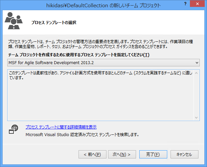207x167 pixels.
Task: Close the new team project dialog
Action: (197, 4)
